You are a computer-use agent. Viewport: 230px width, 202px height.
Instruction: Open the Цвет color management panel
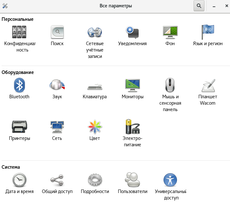click(95, 127)
